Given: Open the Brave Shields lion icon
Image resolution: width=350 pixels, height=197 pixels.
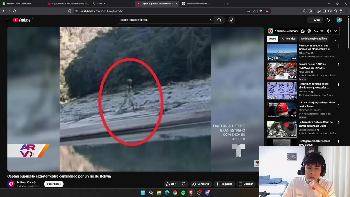Looking at the screenshot, I should point(261,11).
